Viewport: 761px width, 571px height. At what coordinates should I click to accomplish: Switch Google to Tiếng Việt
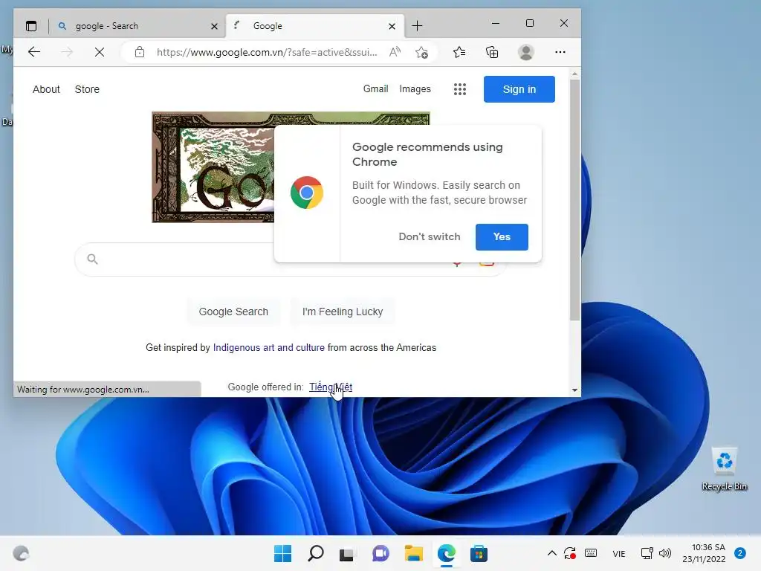click(331, 387)
